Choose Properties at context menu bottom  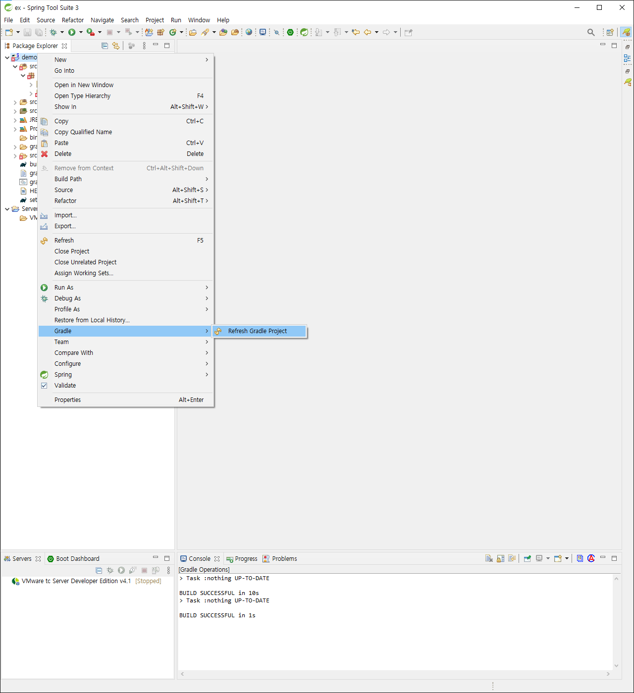point(126,400)
